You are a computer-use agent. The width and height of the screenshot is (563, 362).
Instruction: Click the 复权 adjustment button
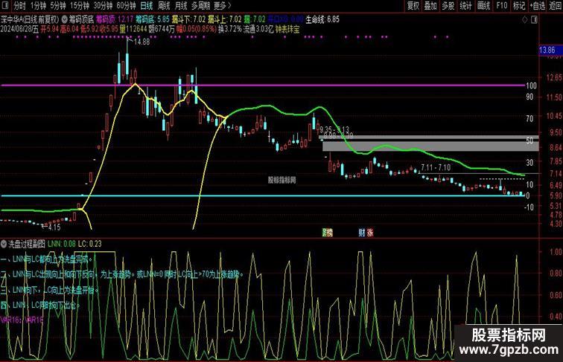(413, 5)
